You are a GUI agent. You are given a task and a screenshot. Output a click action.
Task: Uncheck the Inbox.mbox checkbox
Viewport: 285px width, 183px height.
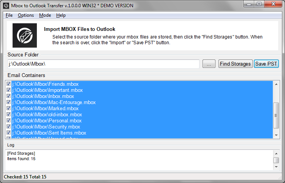pyautogui.click(x=8, y=96)
